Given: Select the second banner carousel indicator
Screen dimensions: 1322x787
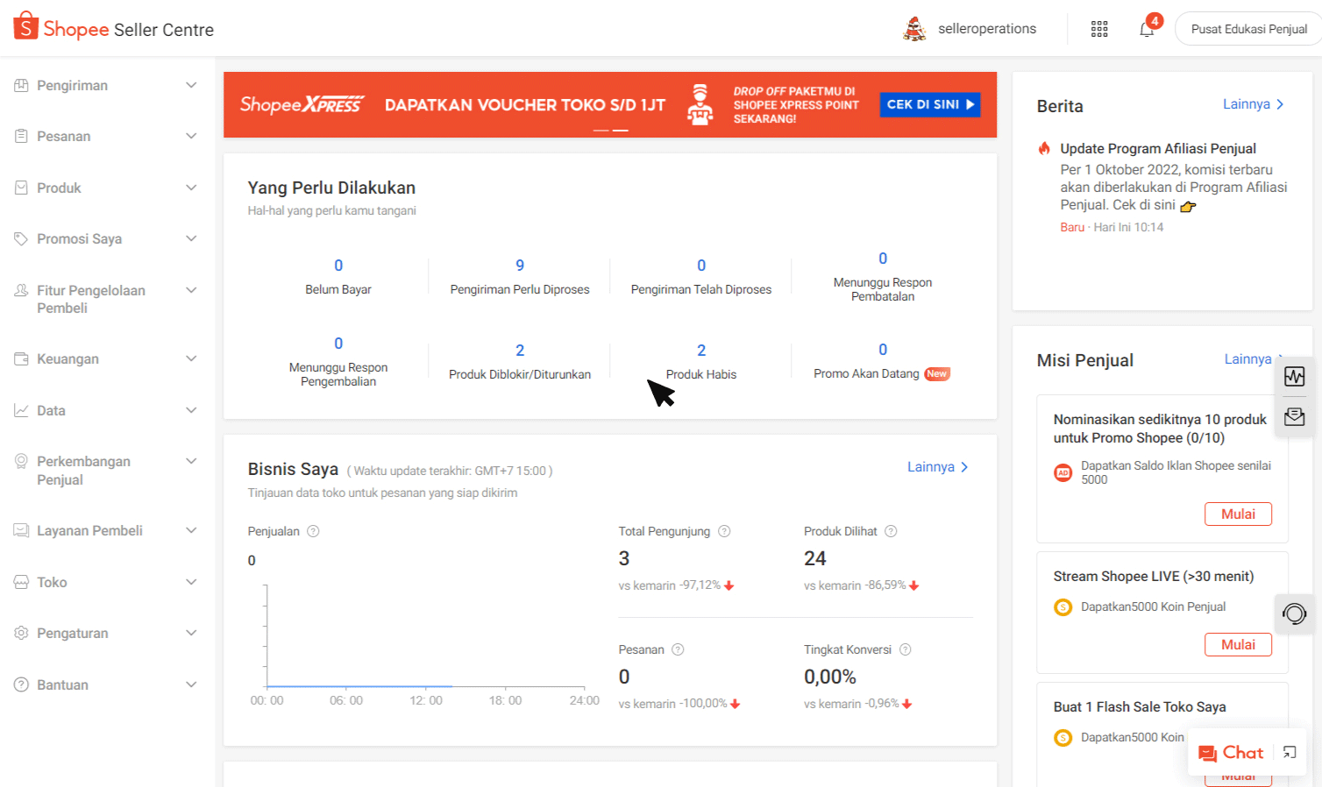Looking at the screenshot, I should (x=621, y=130).
